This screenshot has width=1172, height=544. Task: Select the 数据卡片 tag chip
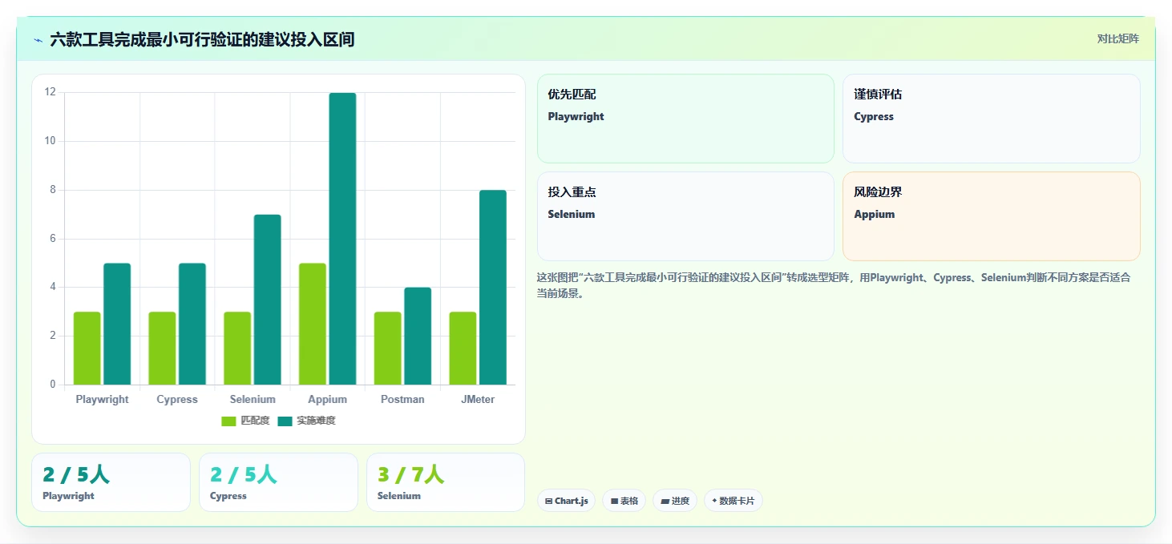[x=734, y=501]
